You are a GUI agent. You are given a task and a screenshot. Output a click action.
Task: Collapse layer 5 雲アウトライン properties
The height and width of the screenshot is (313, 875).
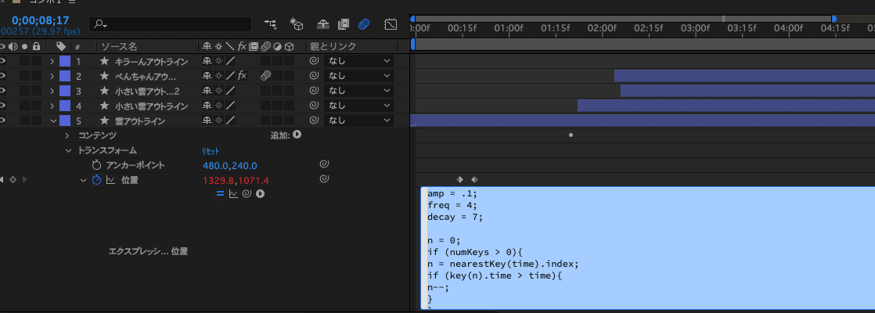[53, 120]
